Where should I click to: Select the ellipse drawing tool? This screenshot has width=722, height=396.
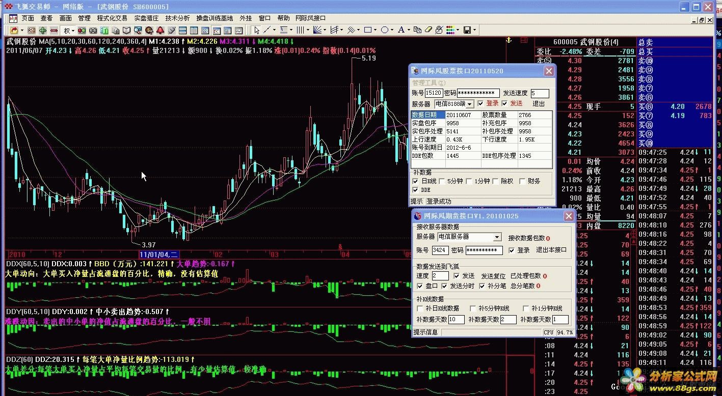[x=385, y=31]
